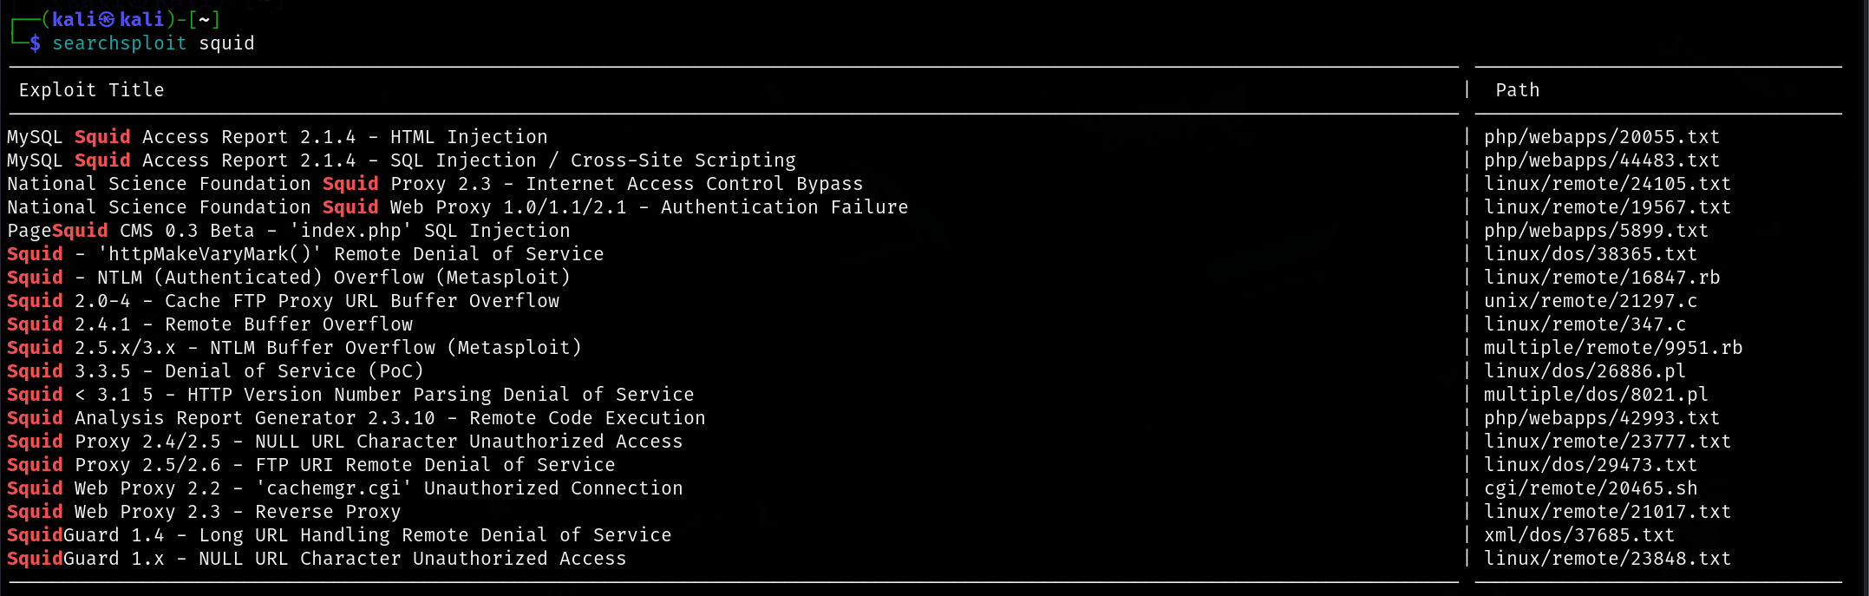Select the MySQL Squid HTML Injection entry
Viewport: 1869px width, 596px height.
click(278, 137)
